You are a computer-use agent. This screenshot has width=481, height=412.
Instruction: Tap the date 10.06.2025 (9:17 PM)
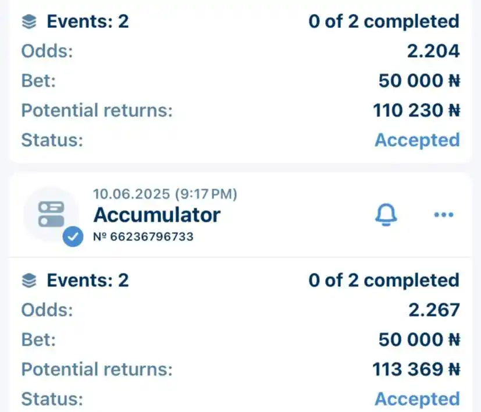(x=165, y=194)
